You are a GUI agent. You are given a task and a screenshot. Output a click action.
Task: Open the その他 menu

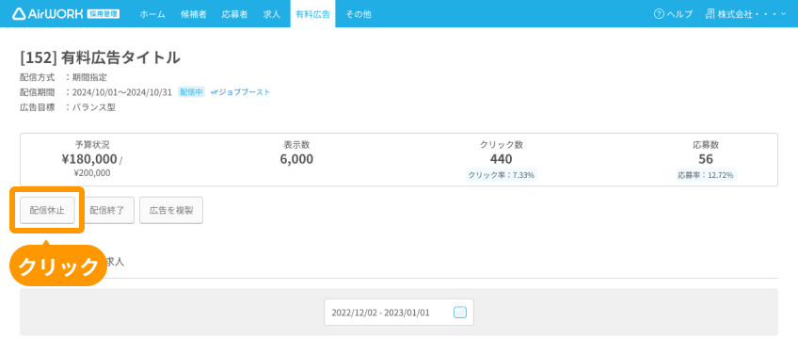point(359,14)
